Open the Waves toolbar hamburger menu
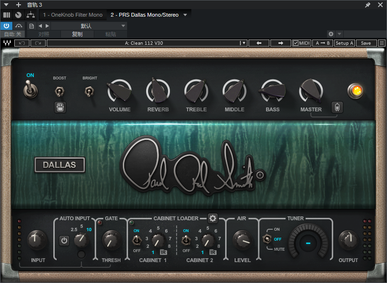This screenshot has height=283, width=387. pos(382,43)
